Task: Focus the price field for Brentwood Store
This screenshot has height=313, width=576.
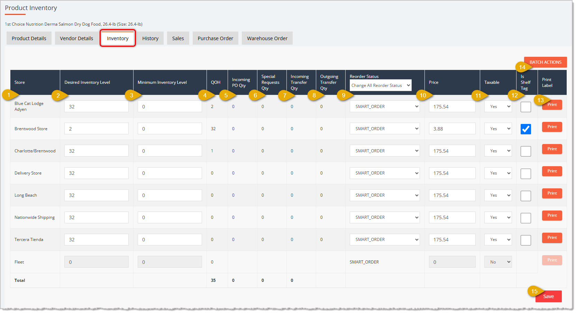Action: pos(452,129)
